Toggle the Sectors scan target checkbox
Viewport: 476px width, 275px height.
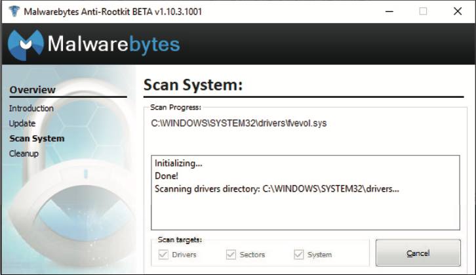(231, 254)
